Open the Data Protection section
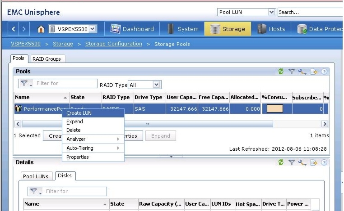Viewport: 344px width, 211px height. click(x=317, y=29)
